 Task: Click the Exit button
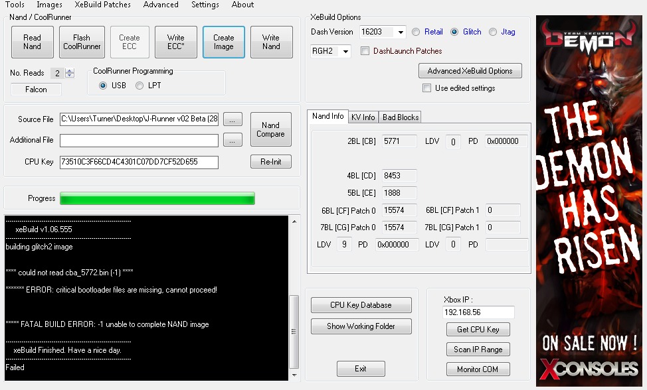[x=361, y=369]
